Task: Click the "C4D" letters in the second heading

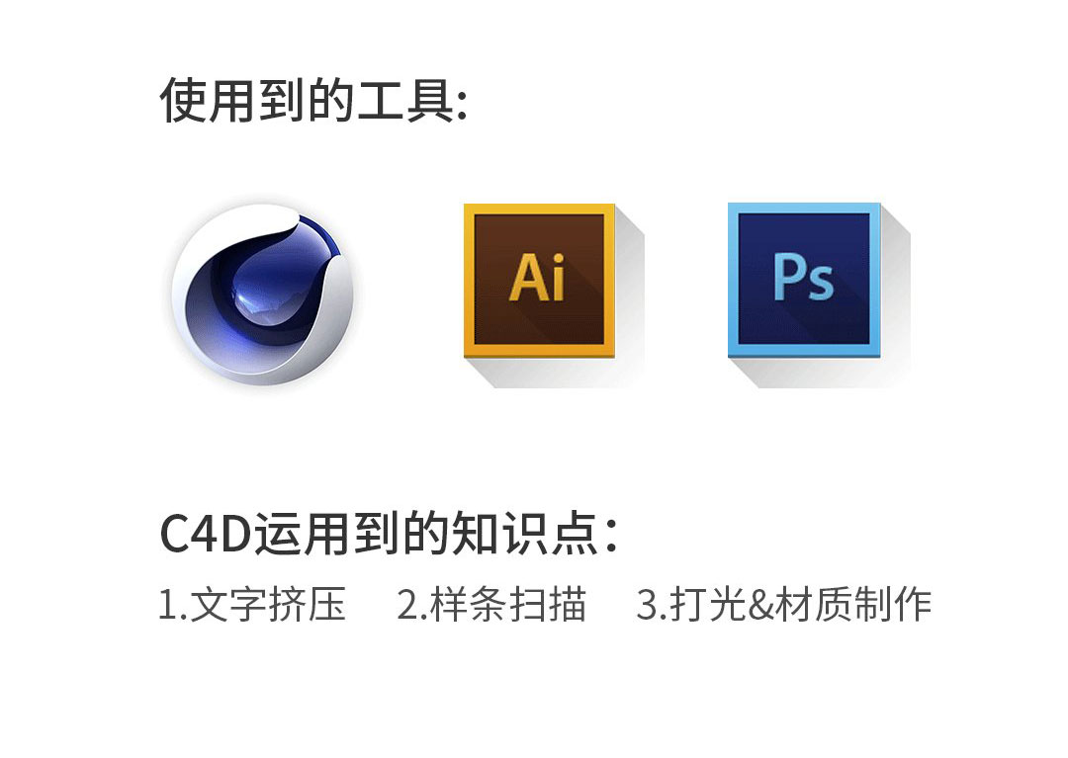Action: coord(206,534)
